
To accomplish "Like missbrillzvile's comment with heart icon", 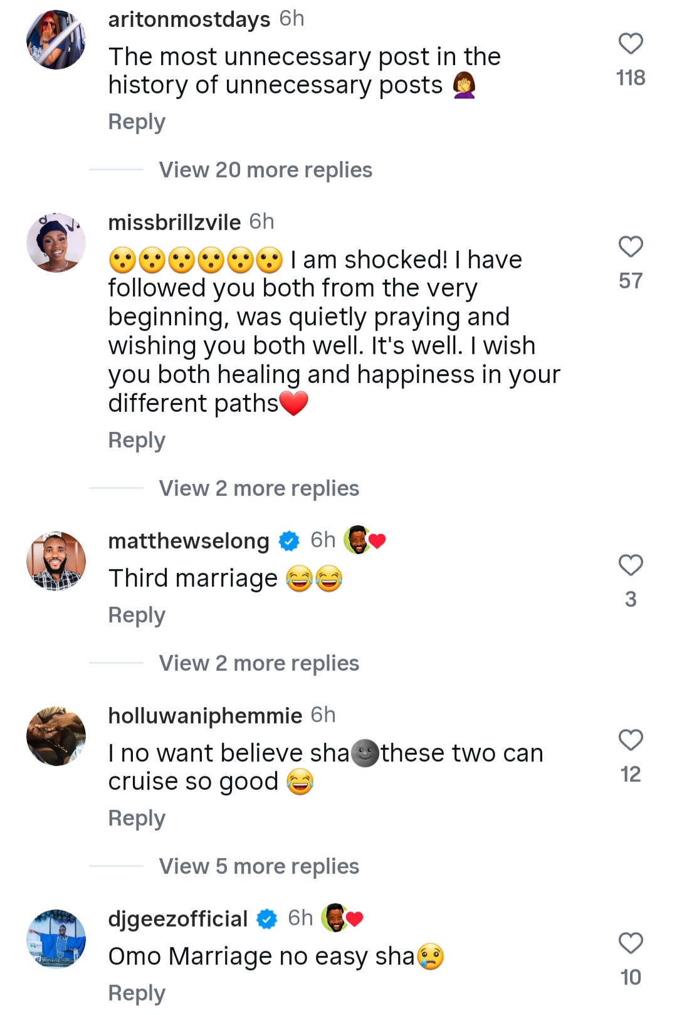I will pyautogui.click(x=630, y=247).
